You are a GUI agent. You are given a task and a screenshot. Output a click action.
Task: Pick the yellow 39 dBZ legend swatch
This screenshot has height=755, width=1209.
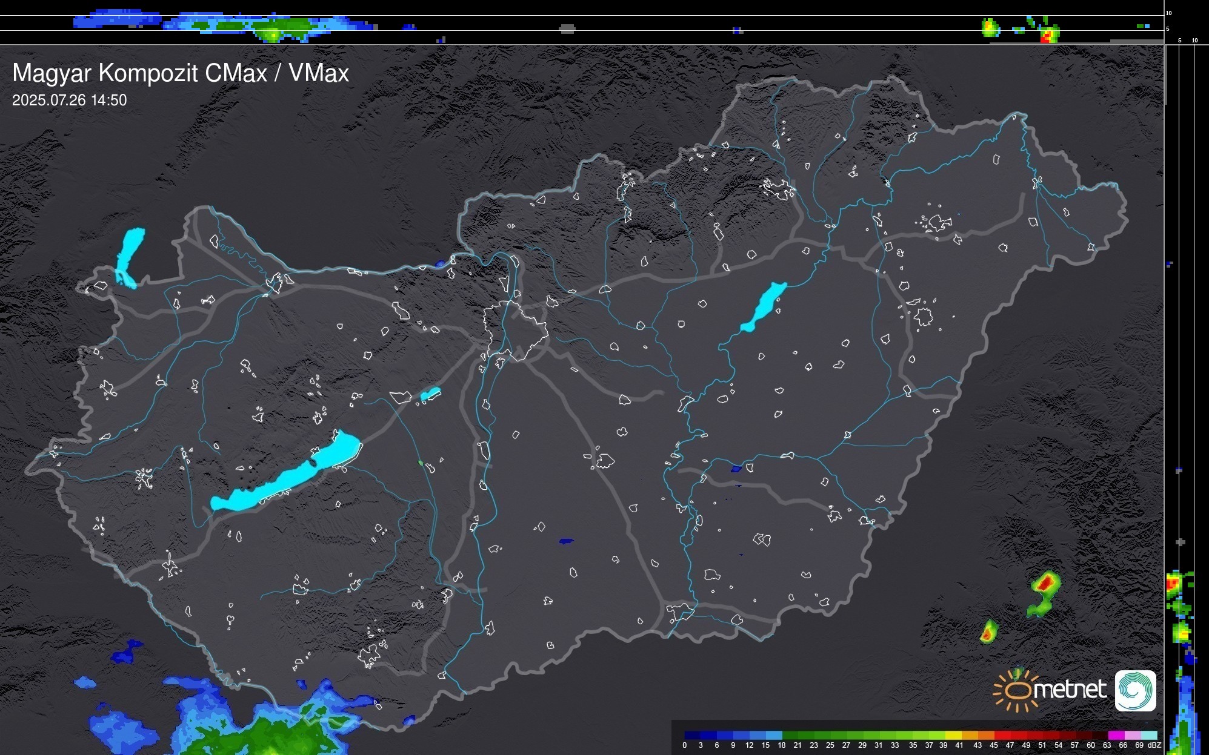click(x=953, y=735)
